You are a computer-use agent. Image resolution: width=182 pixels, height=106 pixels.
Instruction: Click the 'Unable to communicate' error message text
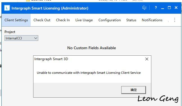click(89, 73)
